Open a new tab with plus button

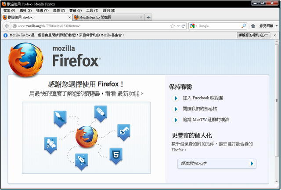point(148,17)
